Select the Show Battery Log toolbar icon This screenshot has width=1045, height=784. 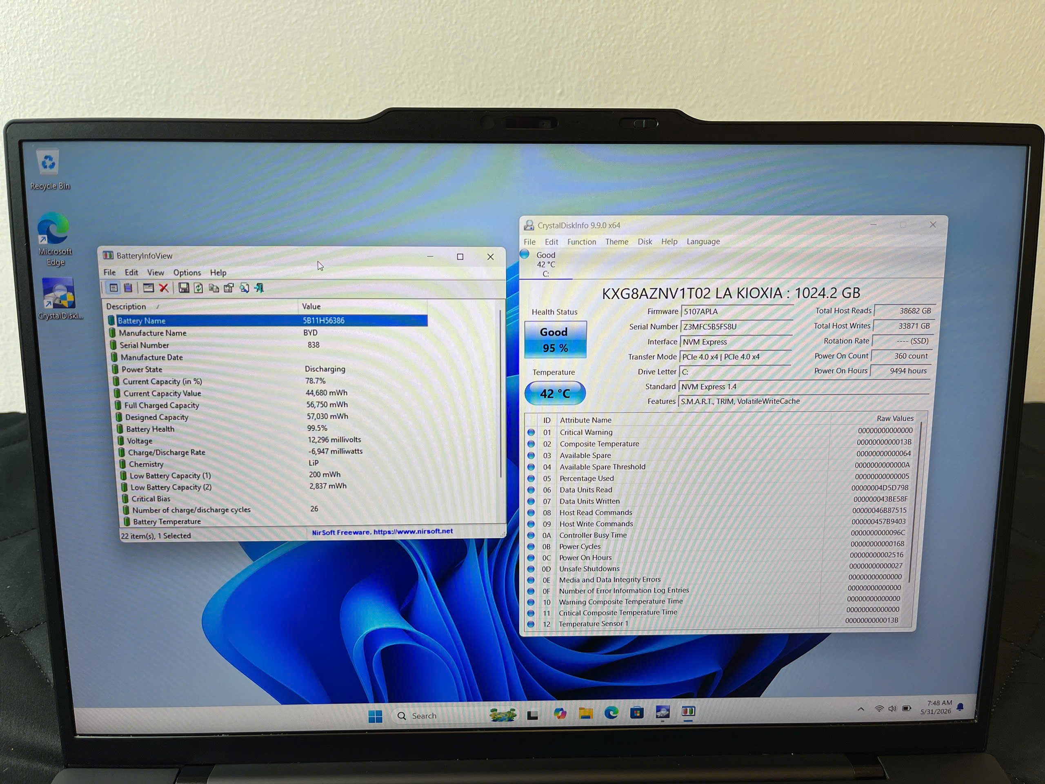click(x=128, y=288)
